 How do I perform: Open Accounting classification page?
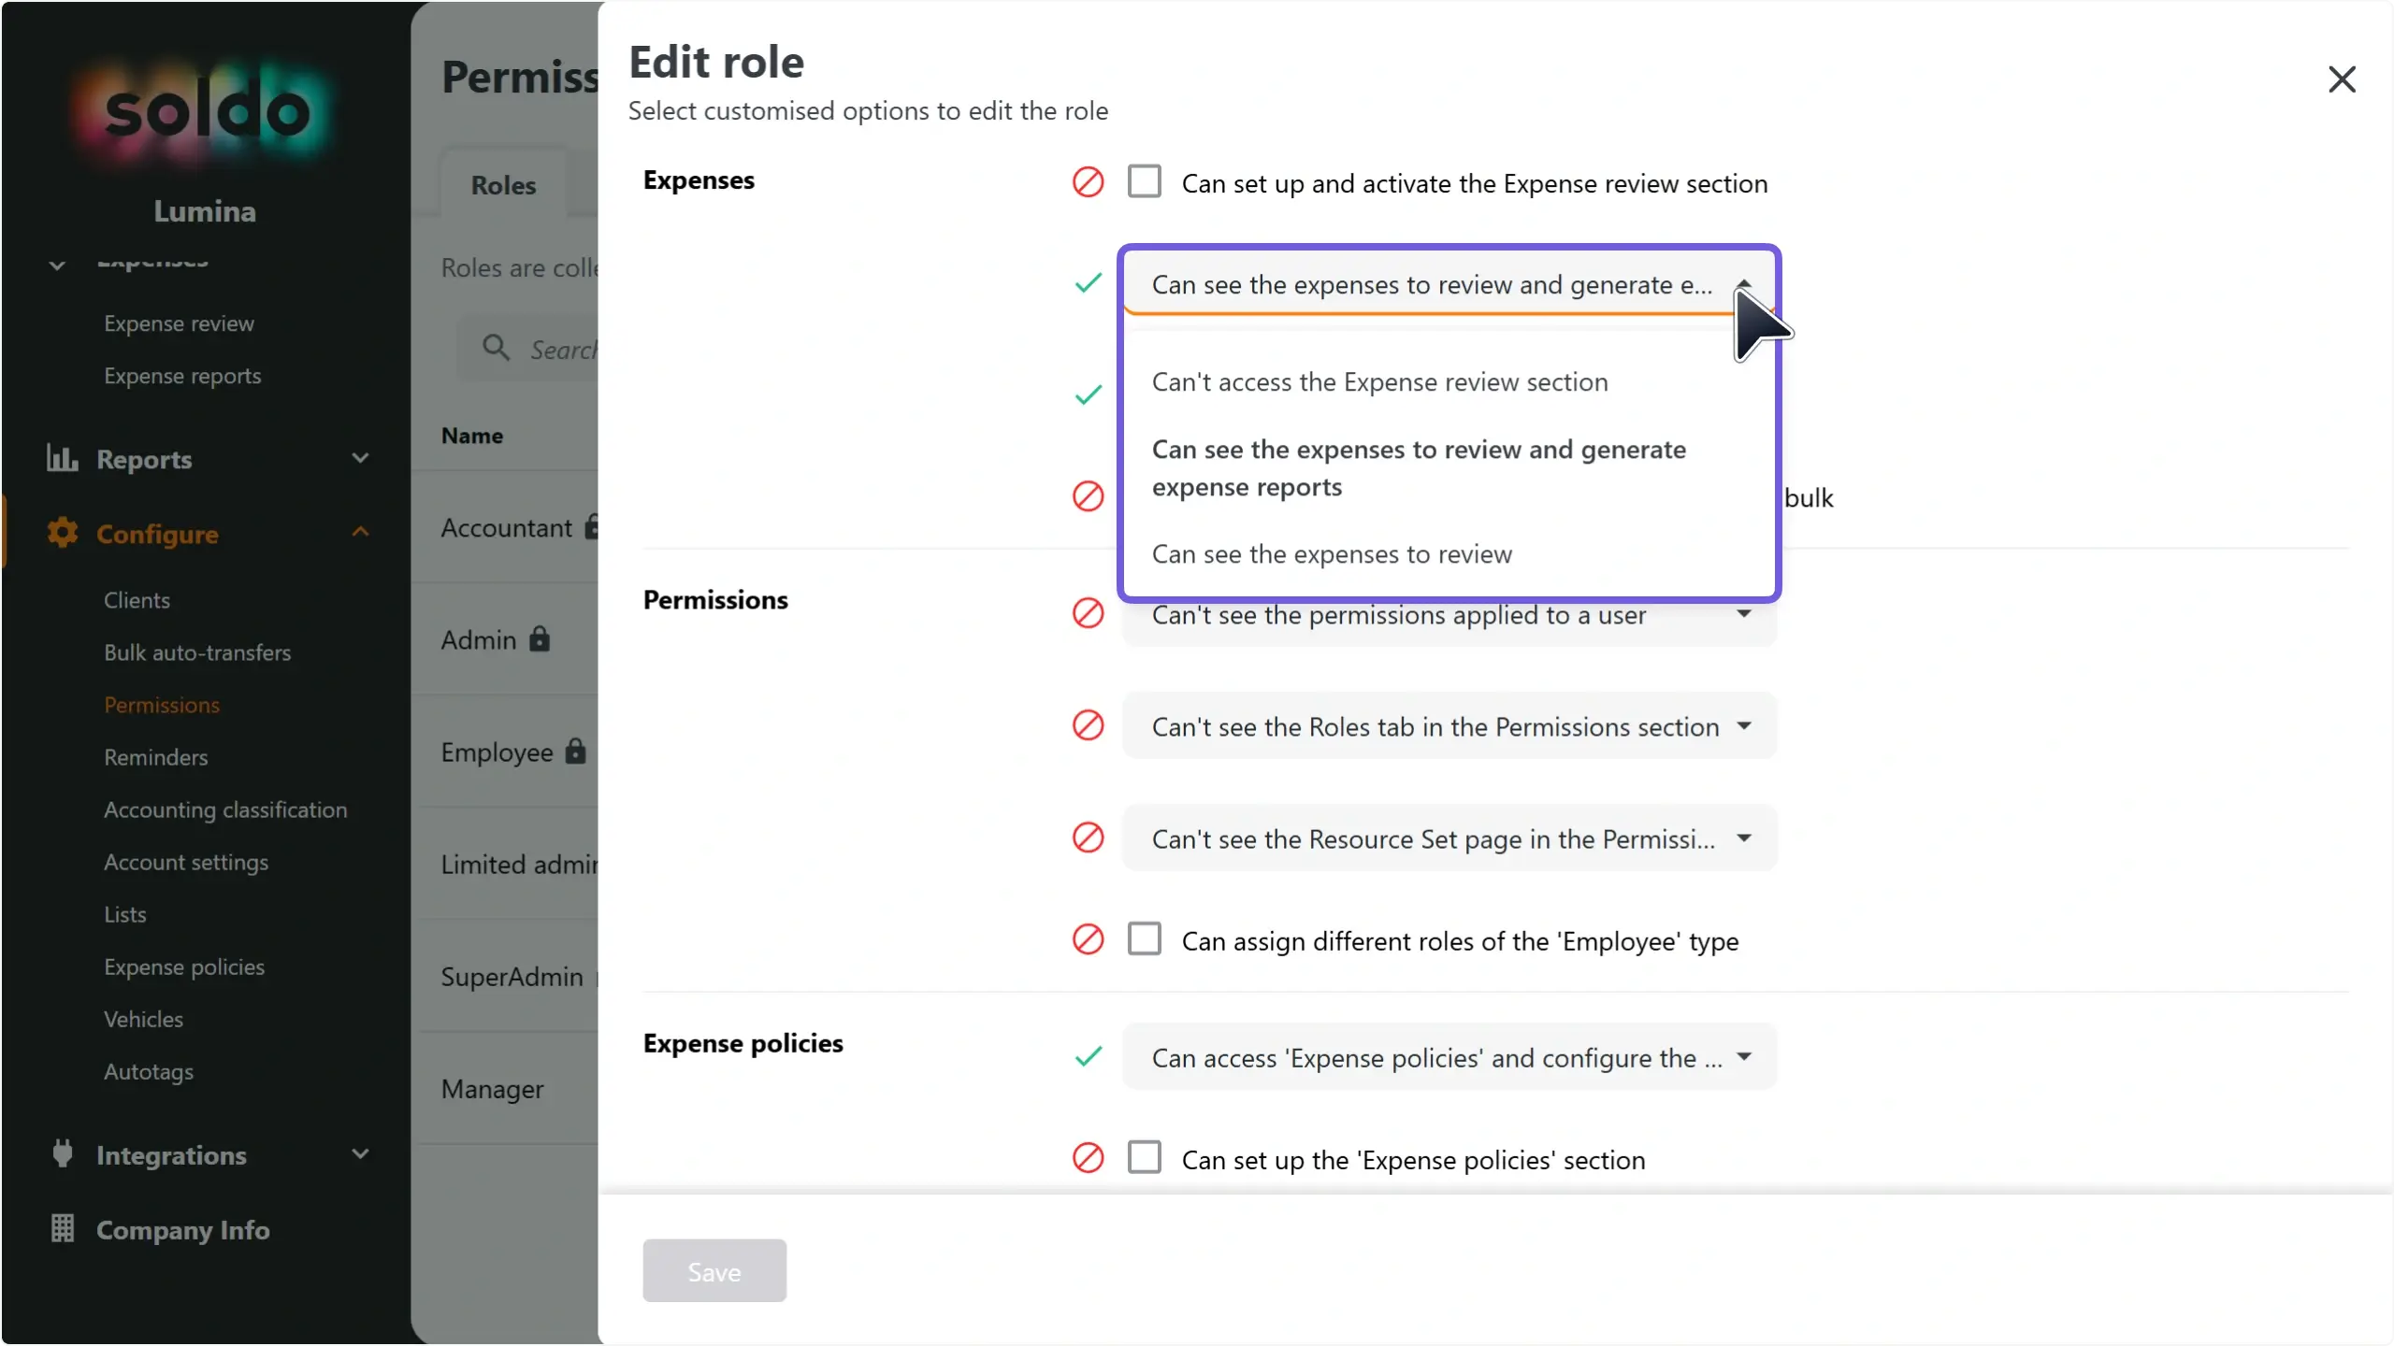coord(225,809)
